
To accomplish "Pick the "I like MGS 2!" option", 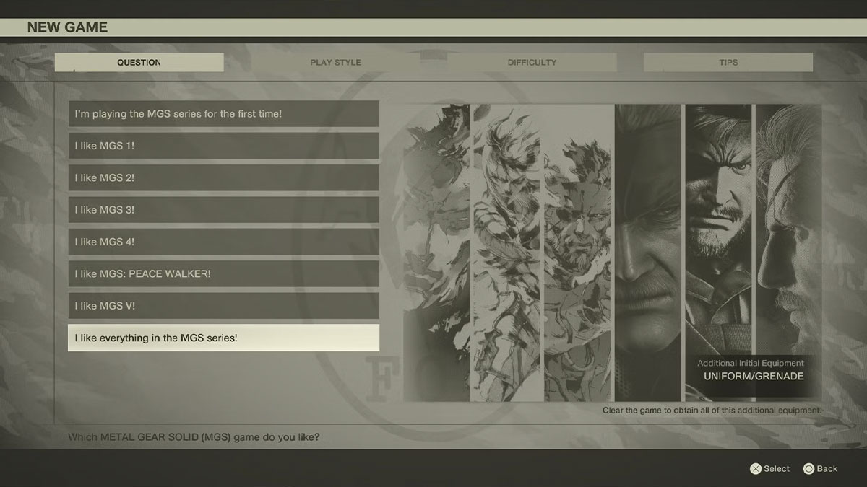I will pyautogui.click(x=223, y=177).
